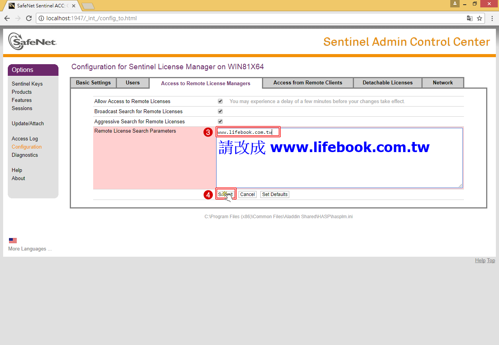Click the textarea resize handle corner
The image size is (499, 345).
pos(460,186)
